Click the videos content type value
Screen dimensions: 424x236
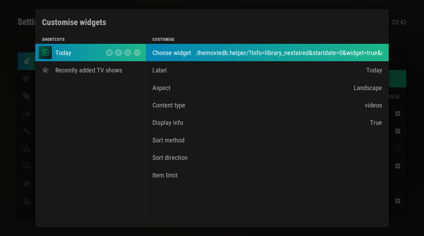373,105
